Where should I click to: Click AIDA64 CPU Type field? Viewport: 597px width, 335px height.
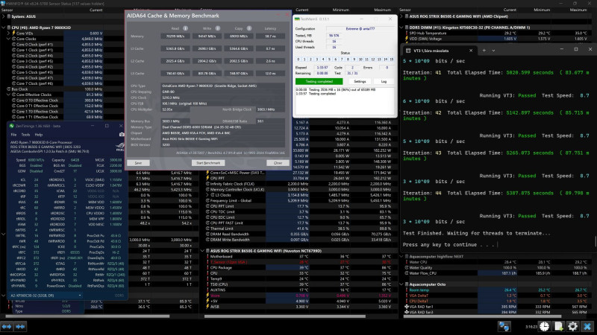222,86
